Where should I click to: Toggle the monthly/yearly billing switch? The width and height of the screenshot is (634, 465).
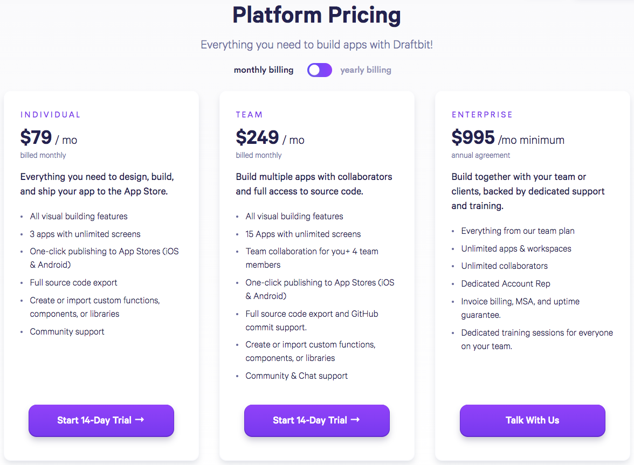coord(320,70)
